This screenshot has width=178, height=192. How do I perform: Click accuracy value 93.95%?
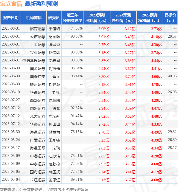coord(77,52)
